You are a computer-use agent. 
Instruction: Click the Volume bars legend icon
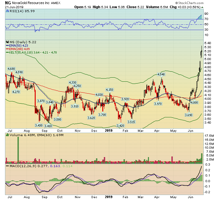(7, 135)
